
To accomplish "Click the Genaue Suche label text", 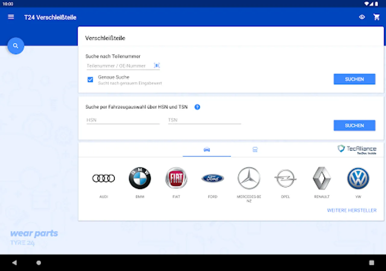I will [x=113, y=77].
